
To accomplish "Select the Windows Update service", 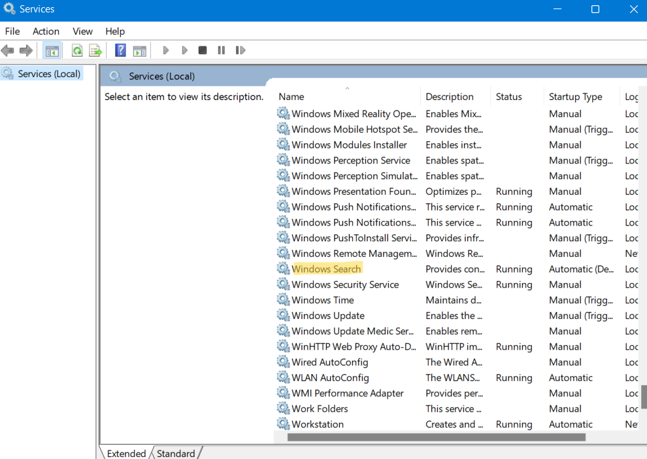I will tap(327, 315).
